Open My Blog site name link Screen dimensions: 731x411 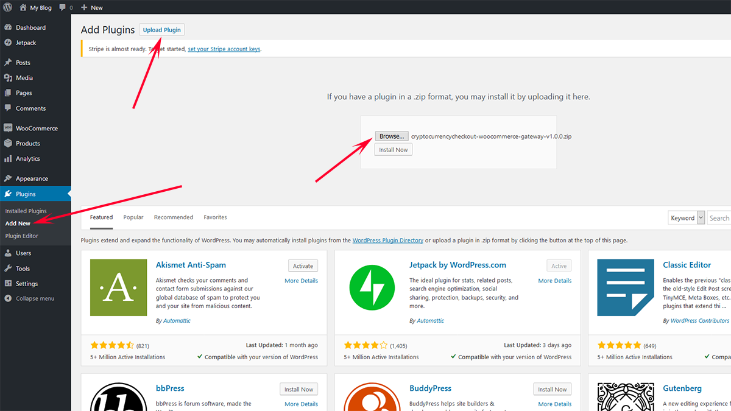click(41, 8)
